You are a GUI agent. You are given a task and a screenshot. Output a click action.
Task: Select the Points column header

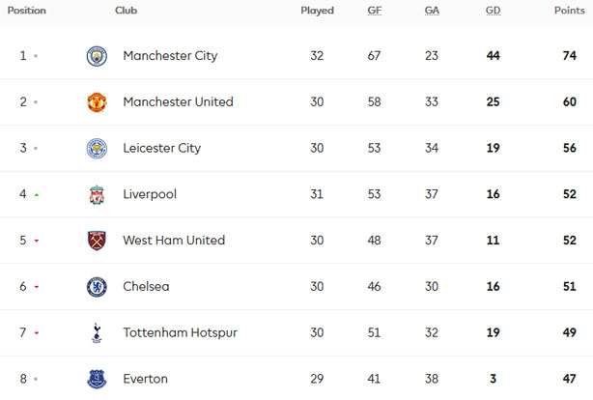coord(569,11)
